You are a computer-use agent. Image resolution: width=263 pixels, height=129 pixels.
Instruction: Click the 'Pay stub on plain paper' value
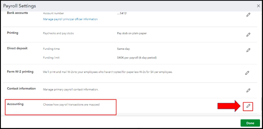132,33
